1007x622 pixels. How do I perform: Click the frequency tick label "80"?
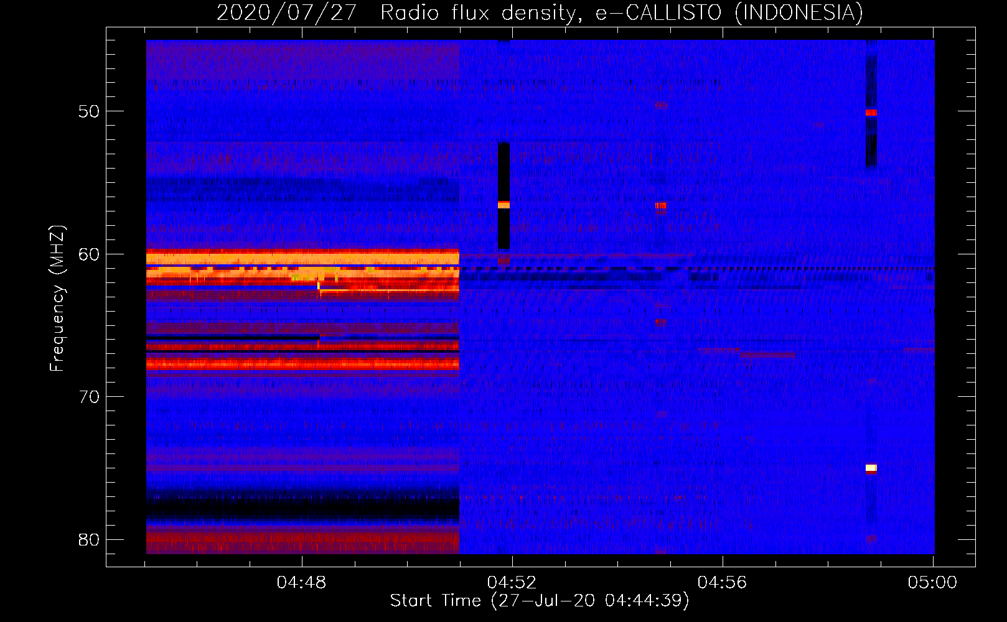(x=89, y=540)
